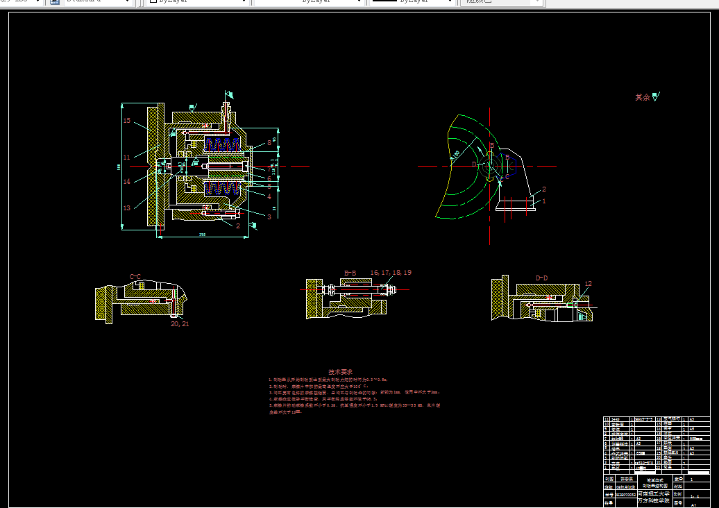
Task: Click part label 3 in main view
Action: [269, 217]
